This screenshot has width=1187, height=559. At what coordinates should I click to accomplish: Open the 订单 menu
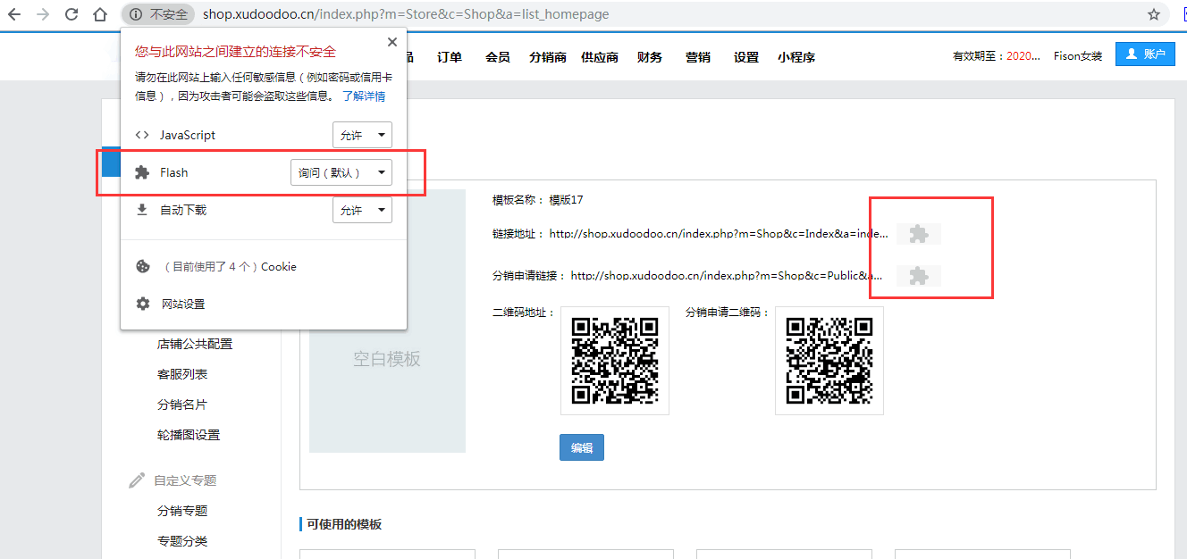tap(450, 57)
